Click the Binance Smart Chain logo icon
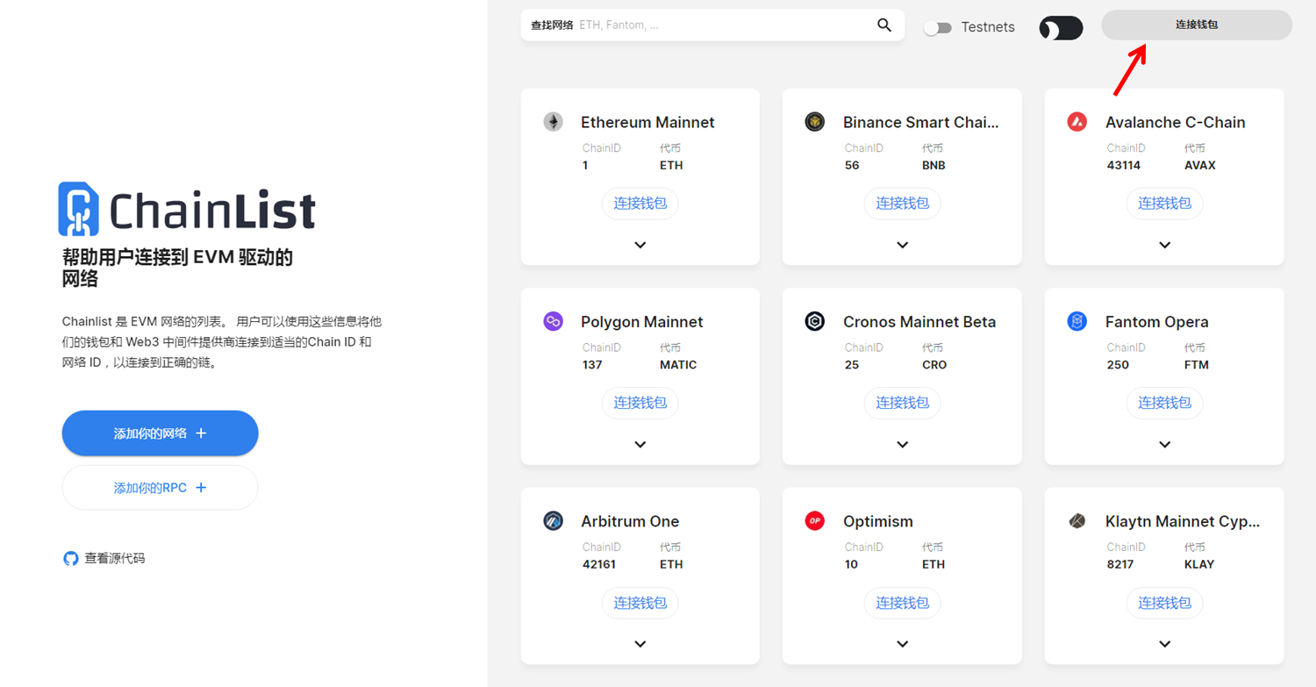1316x687 pixels. click(x=815, y=122)
